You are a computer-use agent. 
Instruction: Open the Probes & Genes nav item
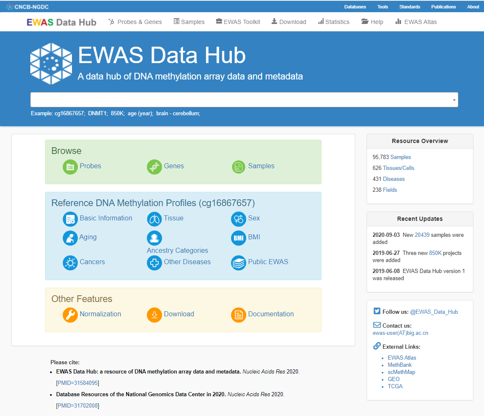[135, 22]
